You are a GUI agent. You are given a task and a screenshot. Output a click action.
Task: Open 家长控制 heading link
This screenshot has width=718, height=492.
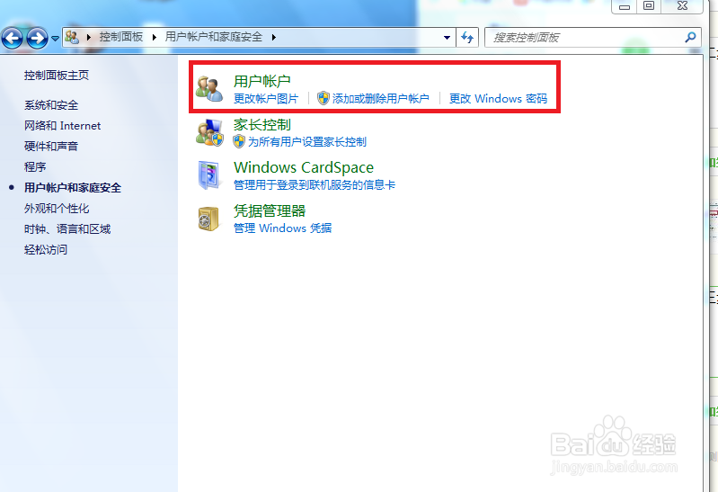pos(261,125)
